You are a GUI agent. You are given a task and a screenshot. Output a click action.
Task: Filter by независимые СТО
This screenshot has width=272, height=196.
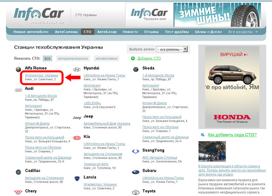106,58
